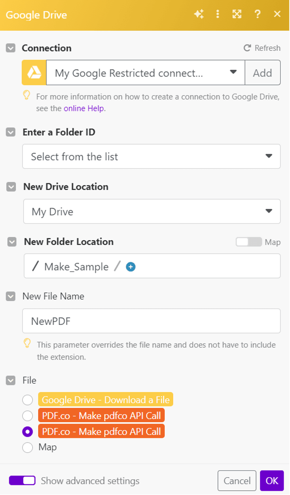The width and height of the screenshot is (290, 495).
Task: Click the Google Drive logo icon
Action: point(33,72)
